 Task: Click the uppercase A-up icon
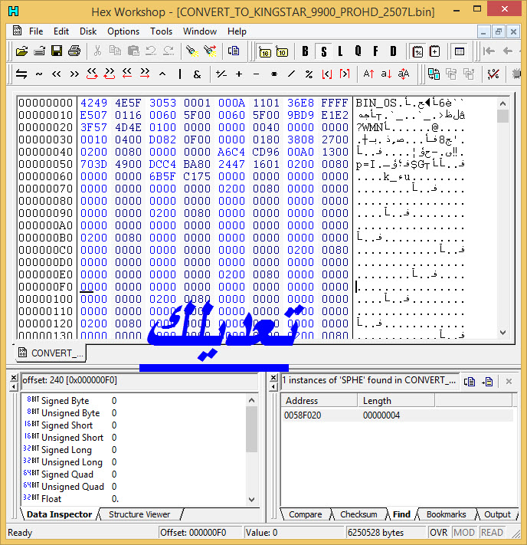(368, 74)
